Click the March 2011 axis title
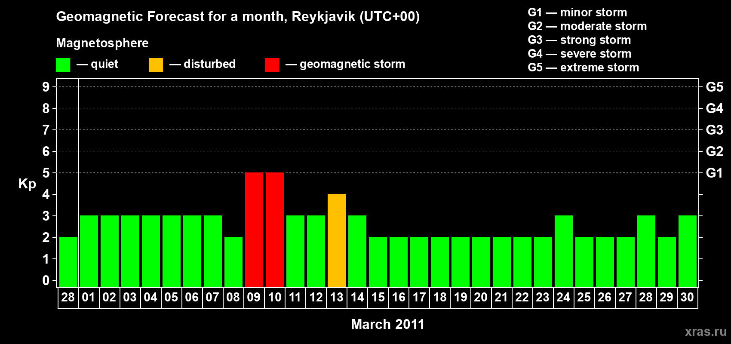This screenshot has width=731, height=344. pyautogui.click(x=387, y=324)
